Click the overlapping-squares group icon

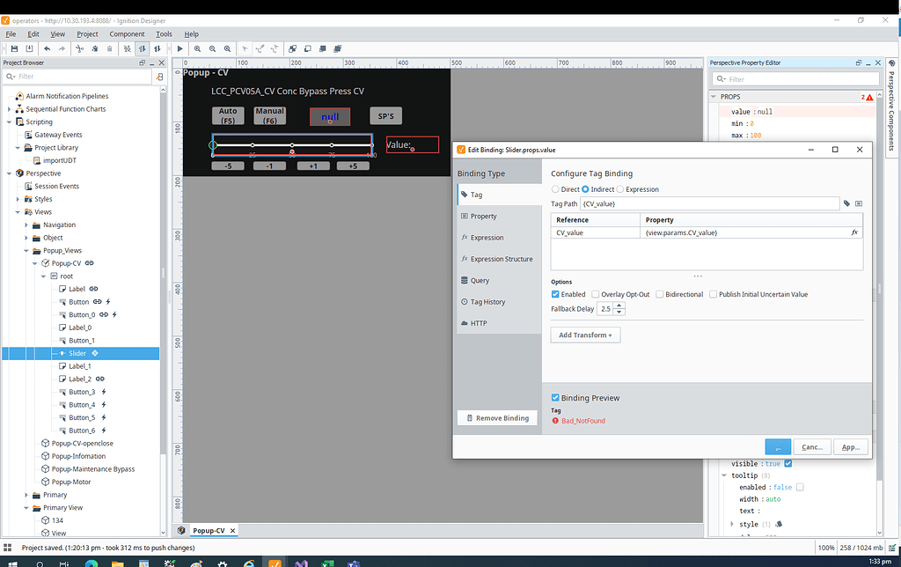292,49
